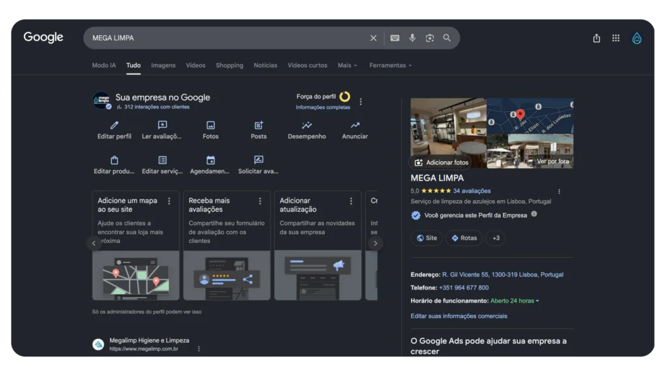Click the Rotas directions button
Image resolution: width=666 pixels, height=376 pixels.
(x=464, y=238)
